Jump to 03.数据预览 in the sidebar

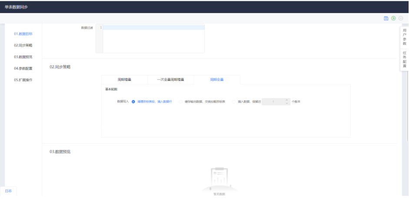pos(23,57)
